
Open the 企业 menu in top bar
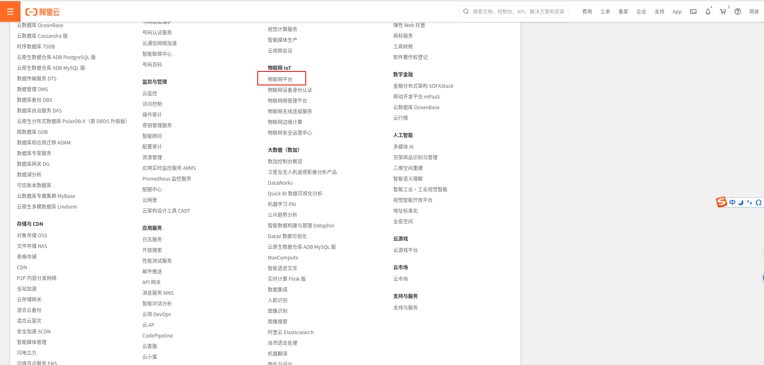pos(641,12)
